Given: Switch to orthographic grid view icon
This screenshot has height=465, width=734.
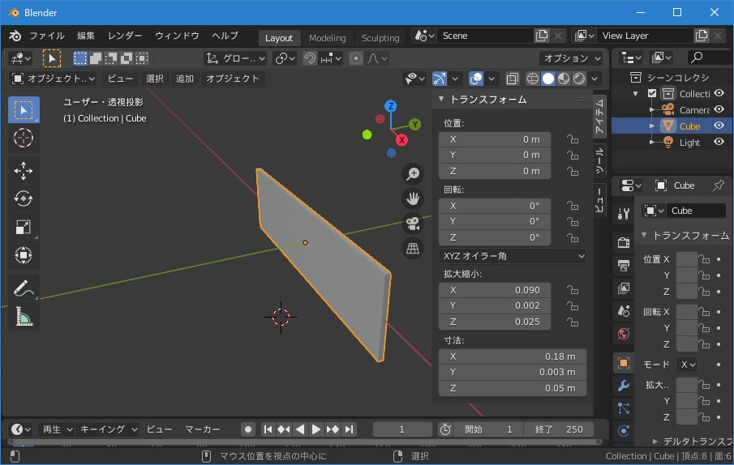Looking at the screenshot, I should point(413,248).
